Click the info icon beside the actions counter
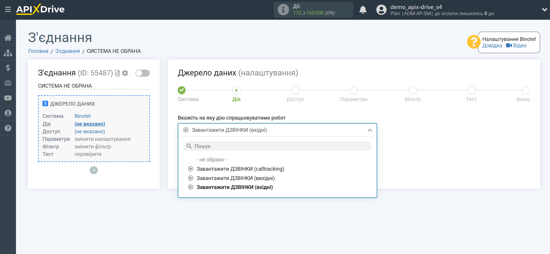Screen dimensions: 550x254 283,10
